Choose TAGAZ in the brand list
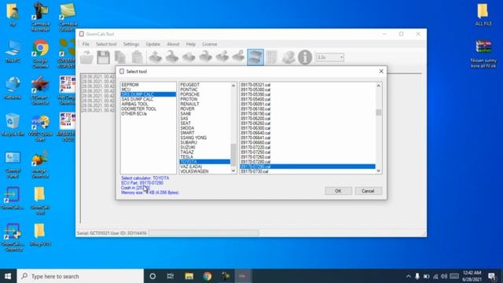The height and width of the screenshot is (283, 503). (204, 152)
